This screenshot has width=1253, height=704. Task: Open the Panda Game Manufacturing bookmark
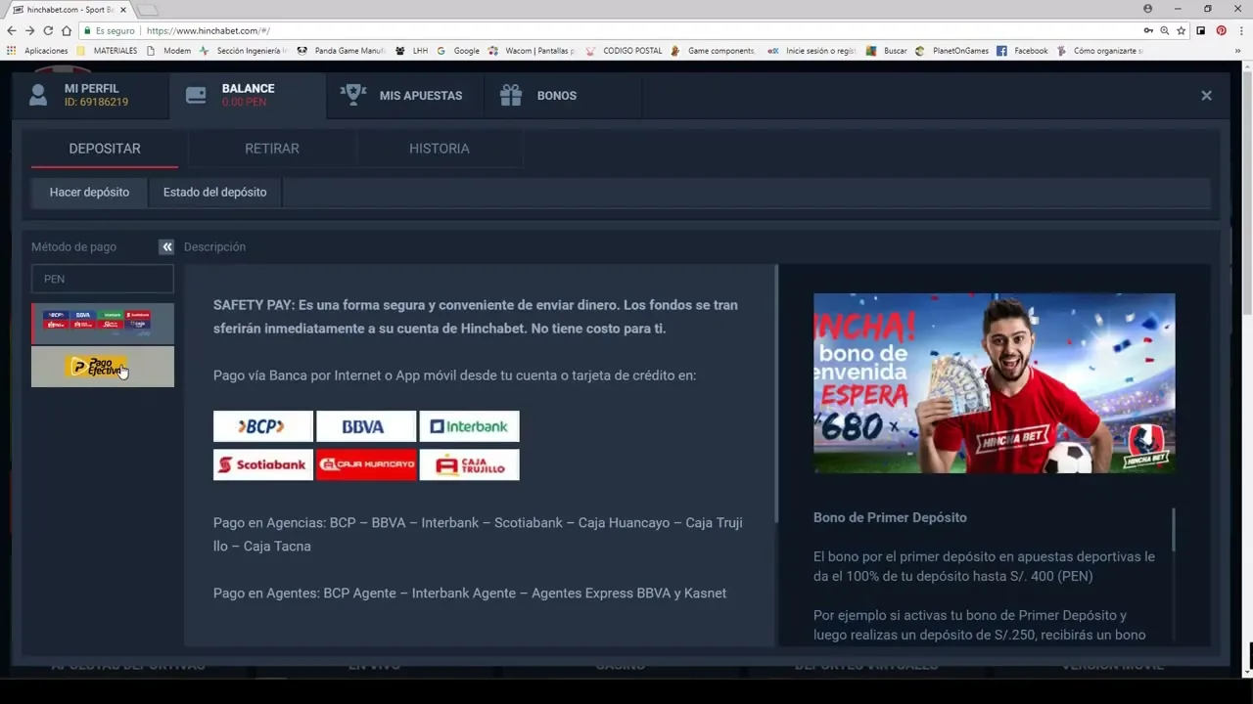[341, 51]
